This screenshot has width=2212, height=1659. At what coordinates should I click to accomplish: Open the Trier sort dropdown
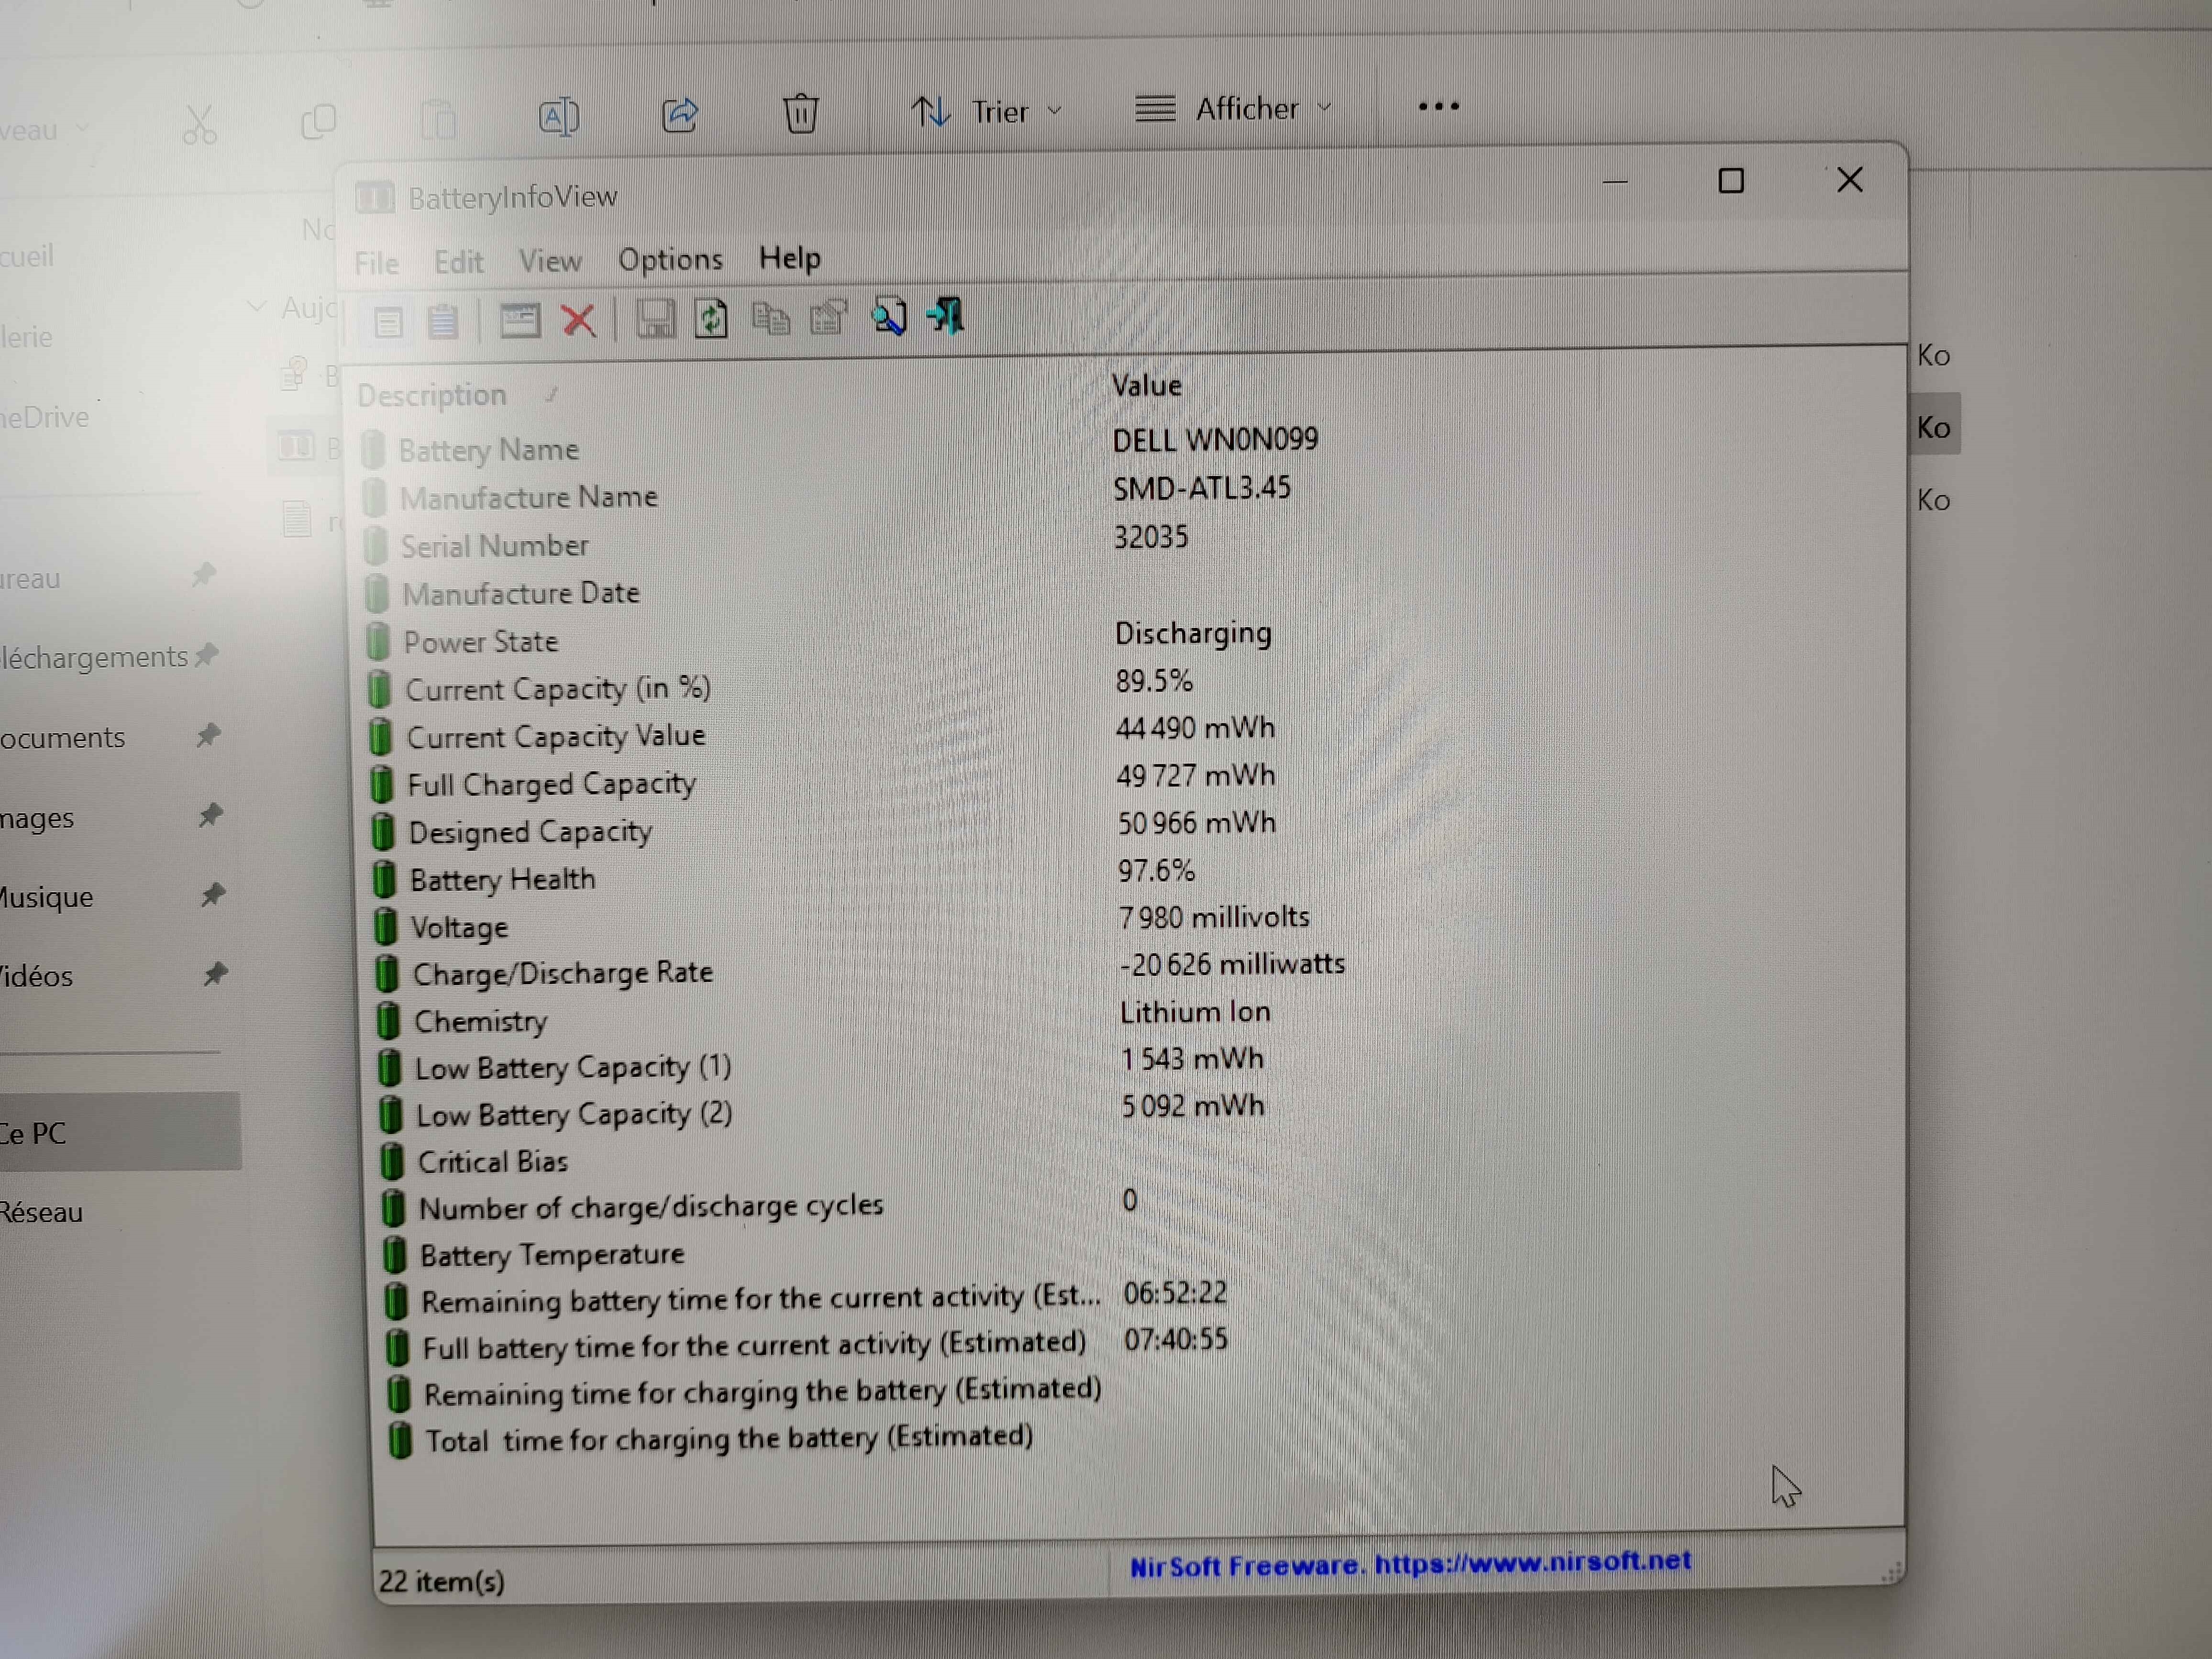point(986,111)
